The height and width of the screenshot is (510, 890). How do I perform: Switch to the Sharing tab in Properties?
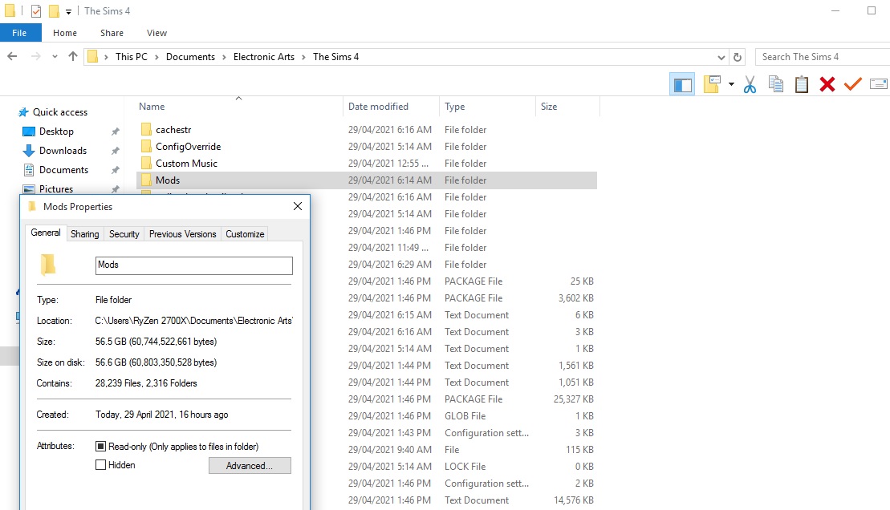tap(84, 233)
